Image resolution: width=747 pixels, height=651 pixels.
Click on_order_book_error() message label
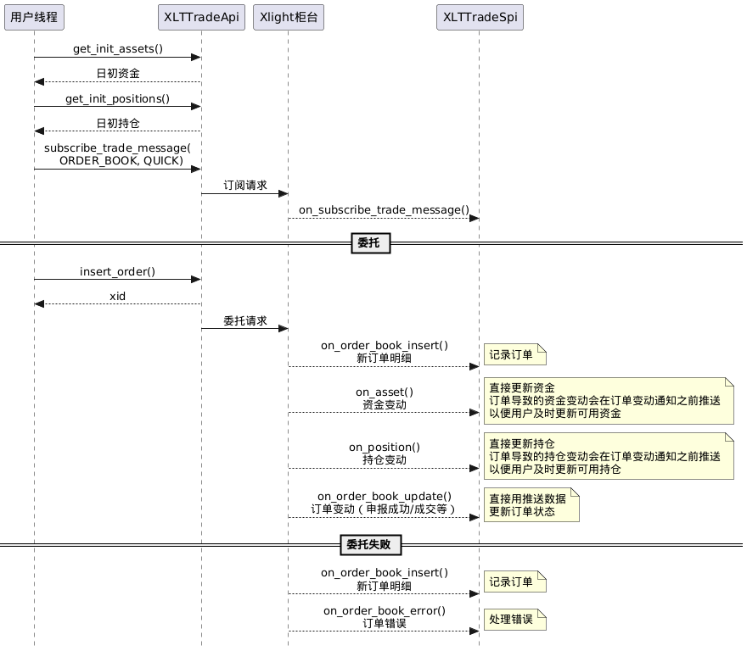coord(385,611)
